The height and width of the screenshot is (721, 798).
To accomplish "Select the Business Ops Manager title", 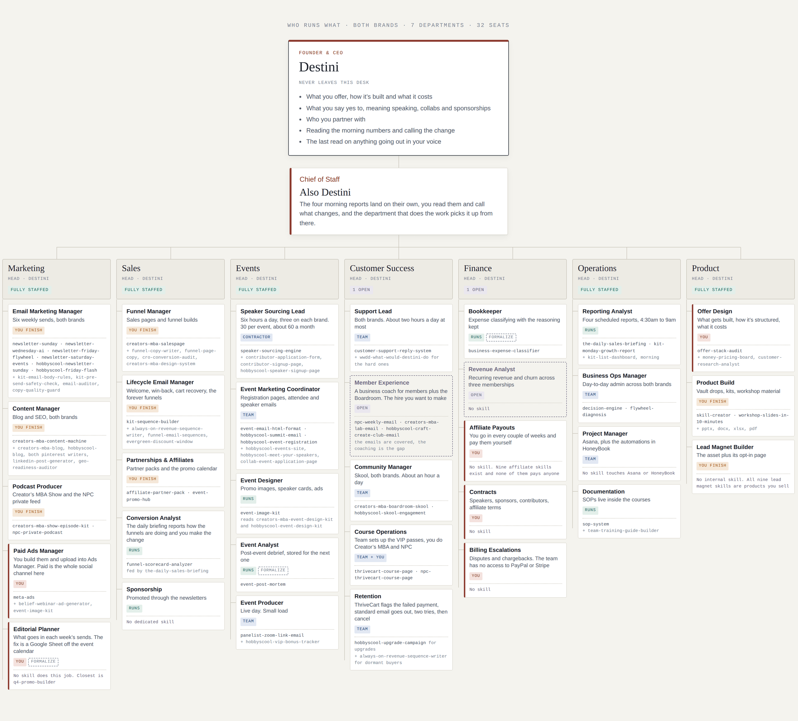I will [x=614, y=376].
